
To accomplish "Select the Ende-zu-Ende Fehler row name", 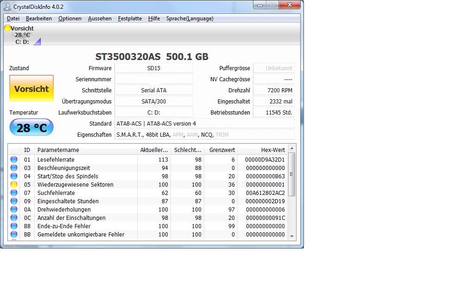I will 64,226.
